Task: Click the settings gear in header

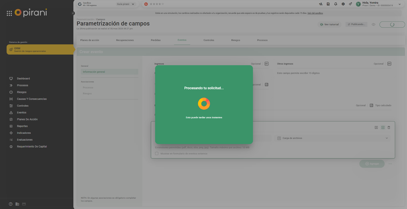Action: pyautogui.click(x=343, y=4)
